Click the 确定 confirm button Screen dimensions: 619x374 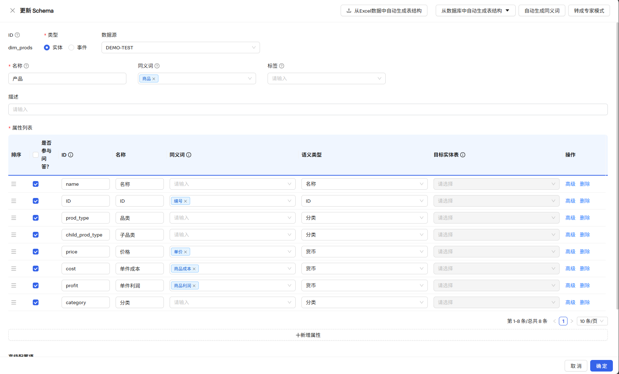[x=601, y=365]
